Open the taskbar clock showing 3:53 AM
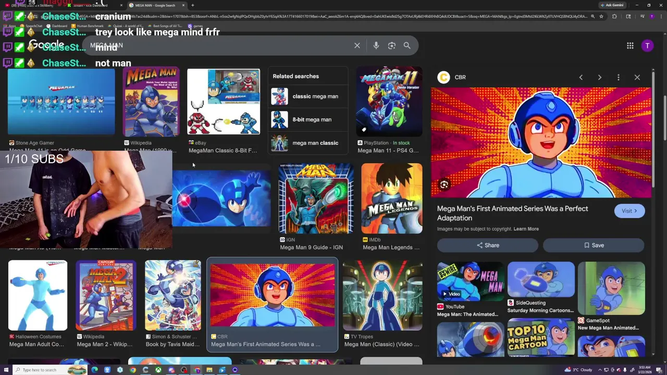 click(x=645, y=370)
